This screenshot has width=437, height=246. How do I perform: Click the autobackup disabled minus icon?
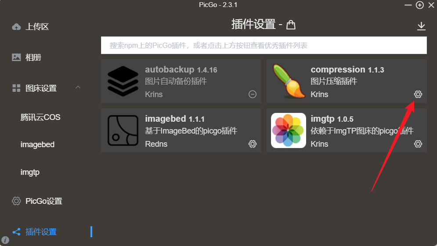[x=252, y=94]
